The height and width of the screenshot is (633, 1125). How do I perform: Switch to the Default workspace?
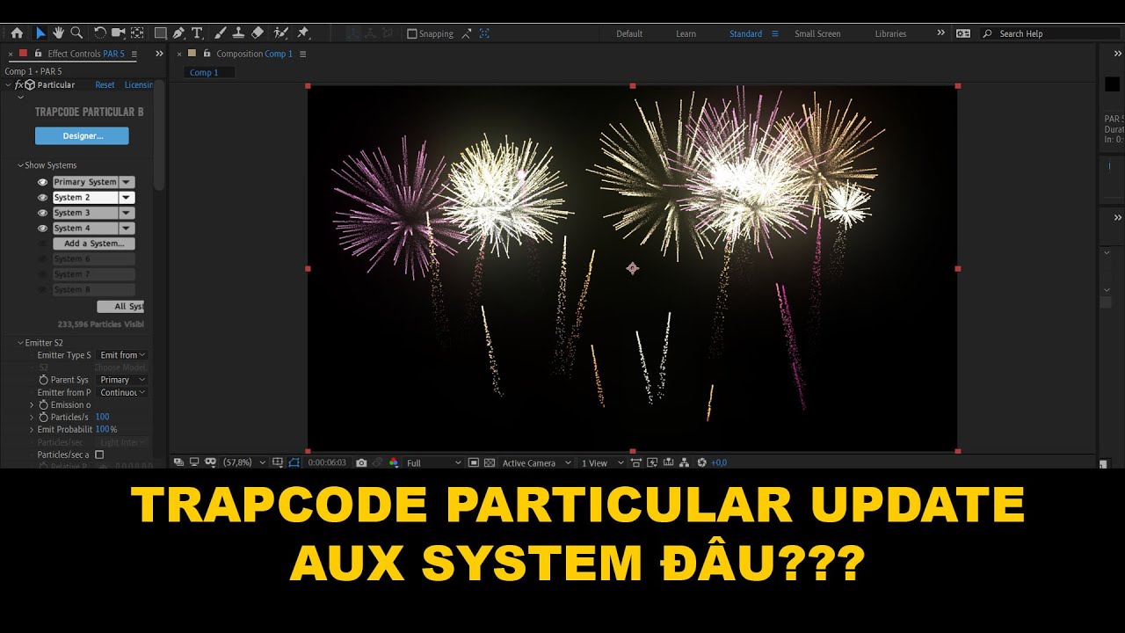pos(629,34)
